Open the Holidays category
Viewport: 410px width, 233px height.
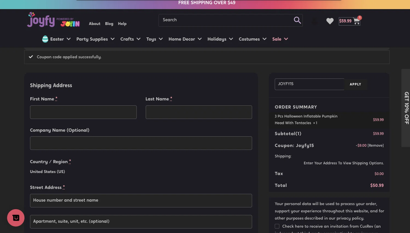217,39
